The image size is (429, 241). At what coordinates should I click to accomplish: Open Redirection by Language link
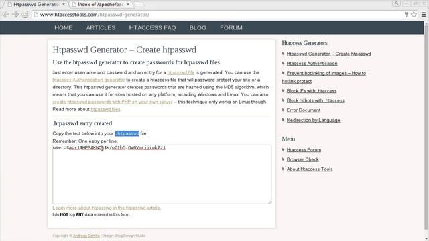point(313,120)
